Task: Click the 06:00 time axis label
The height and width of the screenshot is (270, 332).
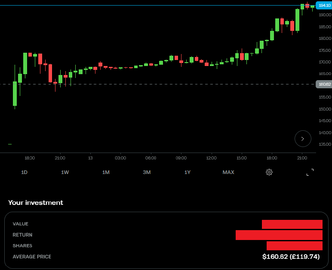Action: pyautogui.click(x=151, y=158)
